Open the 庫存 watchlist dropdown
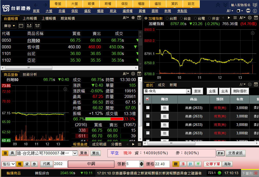The image size is (259, 177). (9, 26)
